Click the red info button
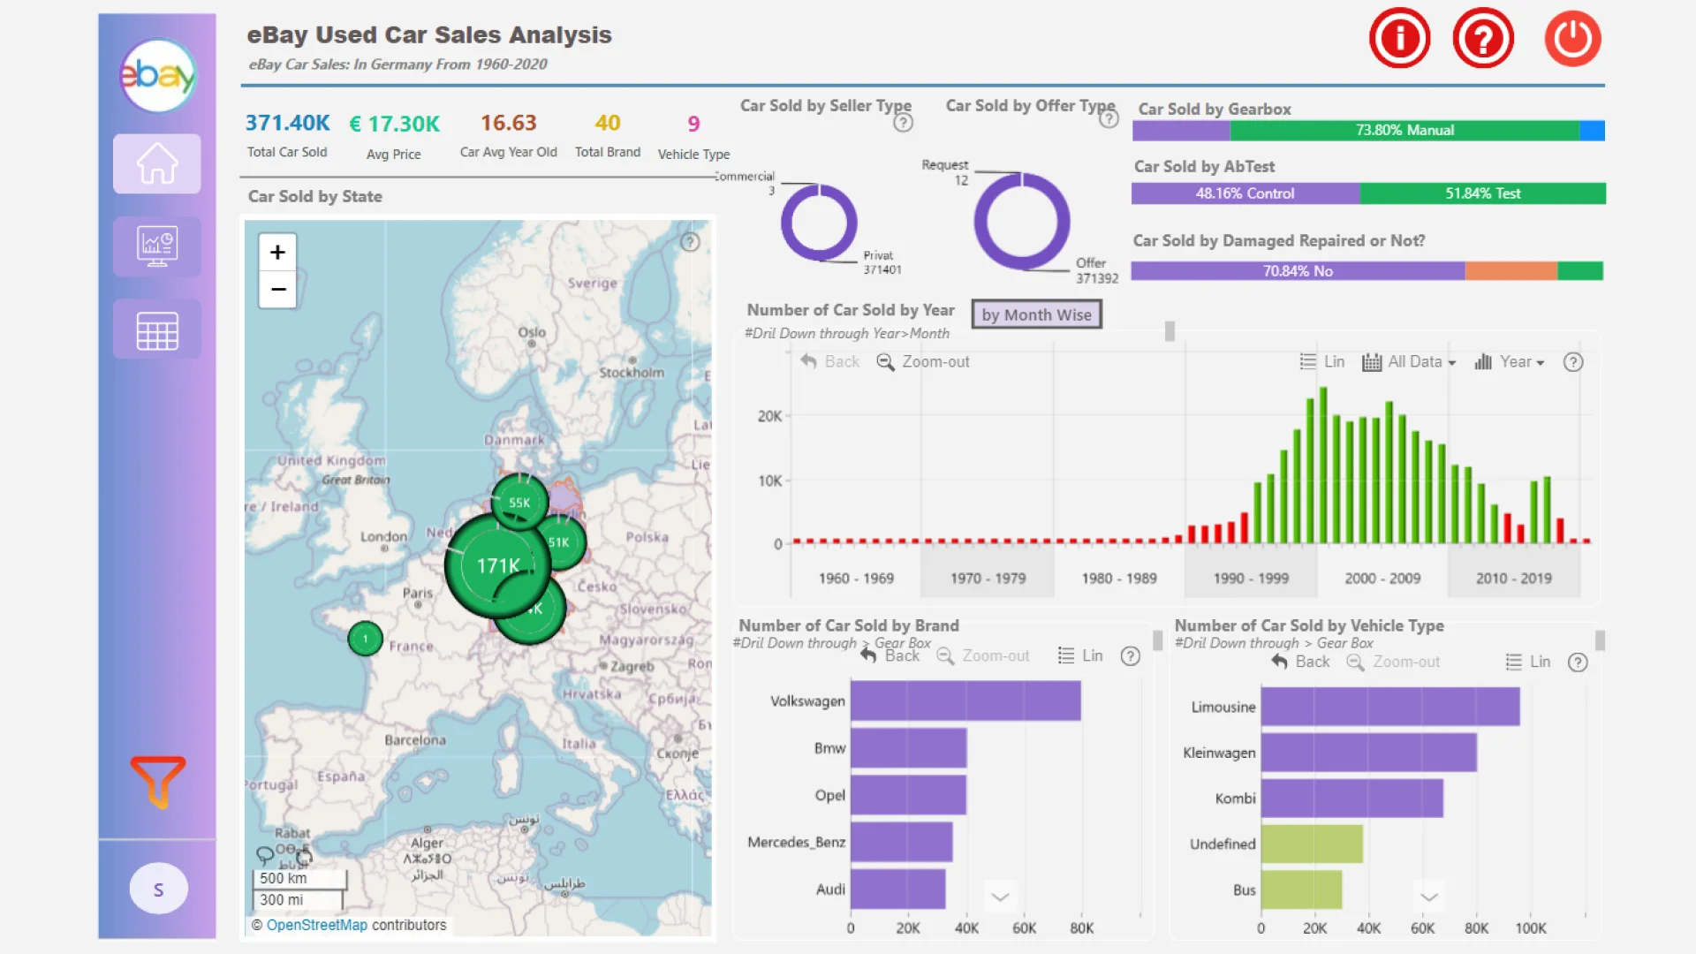Image resolution: width=1696 pixels, height=954 pixels. (x=1399, y=38)
